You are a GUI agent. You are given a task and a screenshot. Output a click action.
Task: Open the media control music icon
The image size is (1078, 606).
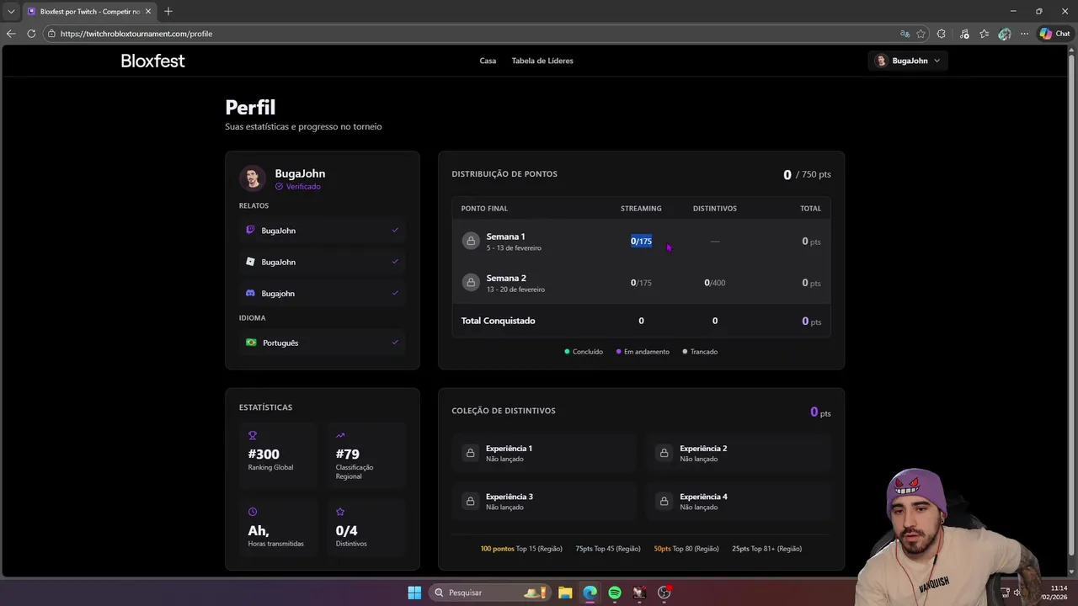tap(964, 34)
